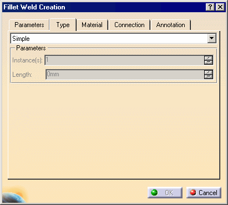Click the Instance(s) input field
Screen dimensions: 228x205
point(124,60)
